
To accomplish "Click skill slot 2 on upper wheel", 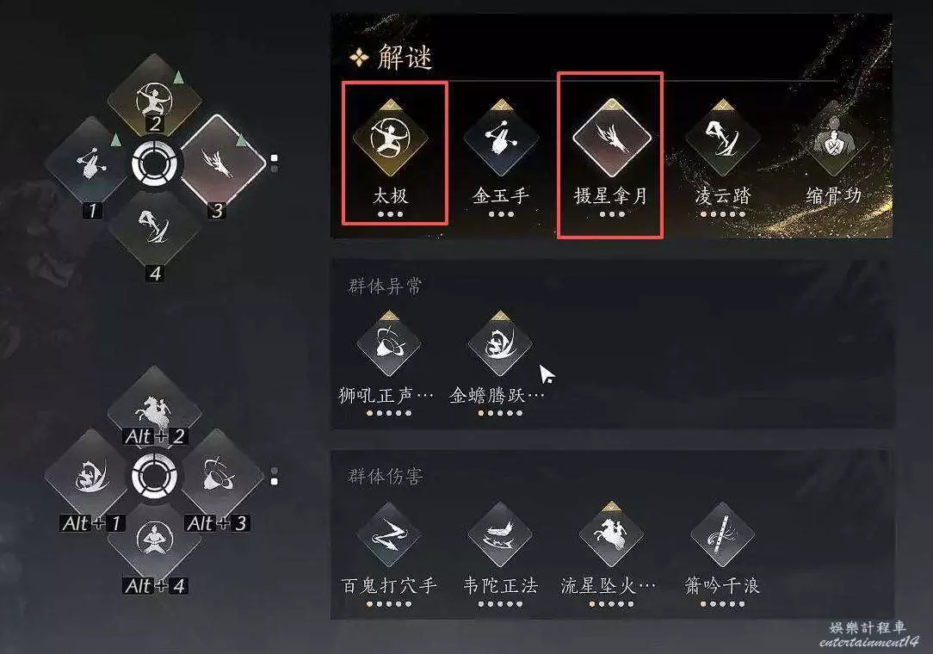I will [x=155, y=97].
